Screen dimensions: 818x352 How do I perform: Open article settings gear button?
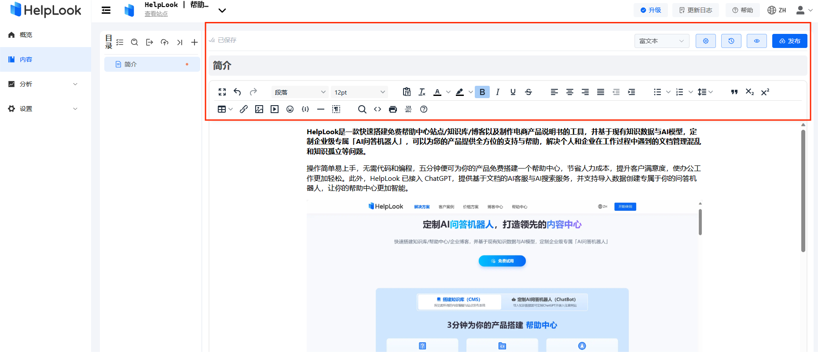pyautogui.click(x=706, y=41)
